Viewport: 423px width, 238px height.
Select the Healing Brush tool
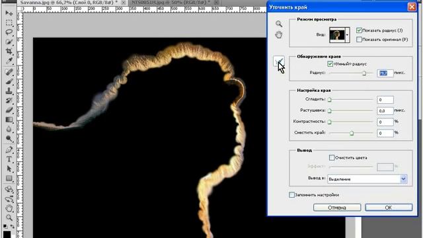point(9,72)
